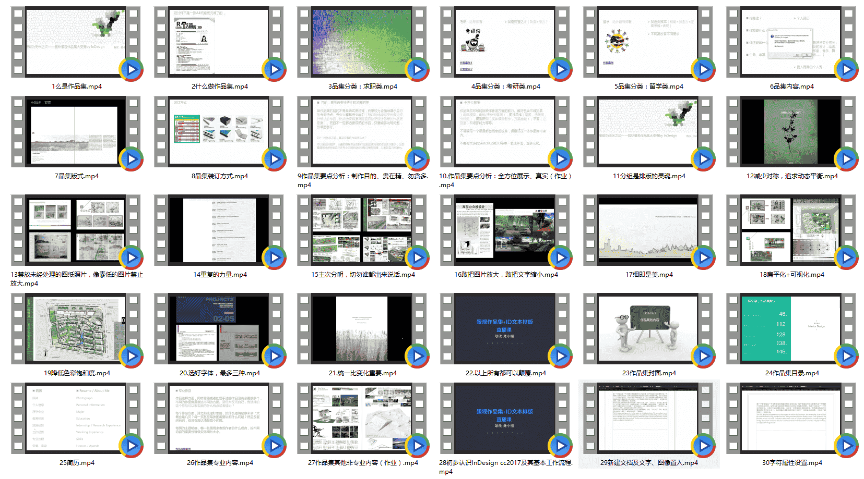Click the file name label 1么是作品集.mp4
This screenshot has height=479, width=864.
pos(77,87)
